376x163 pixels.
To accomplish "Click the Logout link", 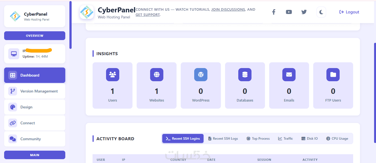I will point(349,12).
